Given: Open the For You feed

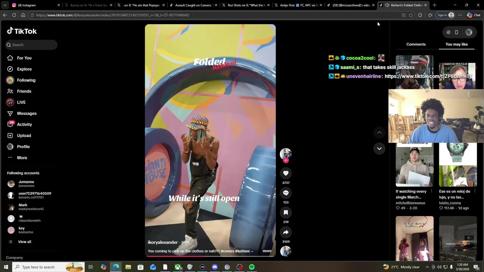Looking at the screenshot, I should 24,58.
